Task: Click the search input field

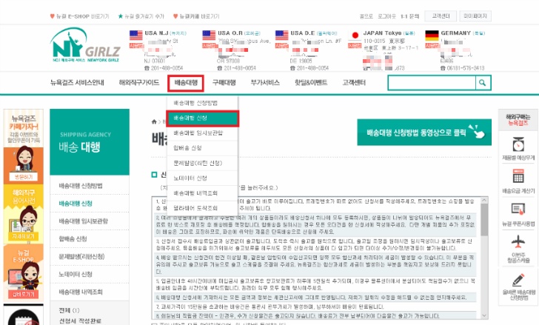Action: pyautogui.click(x=432, y=83)
